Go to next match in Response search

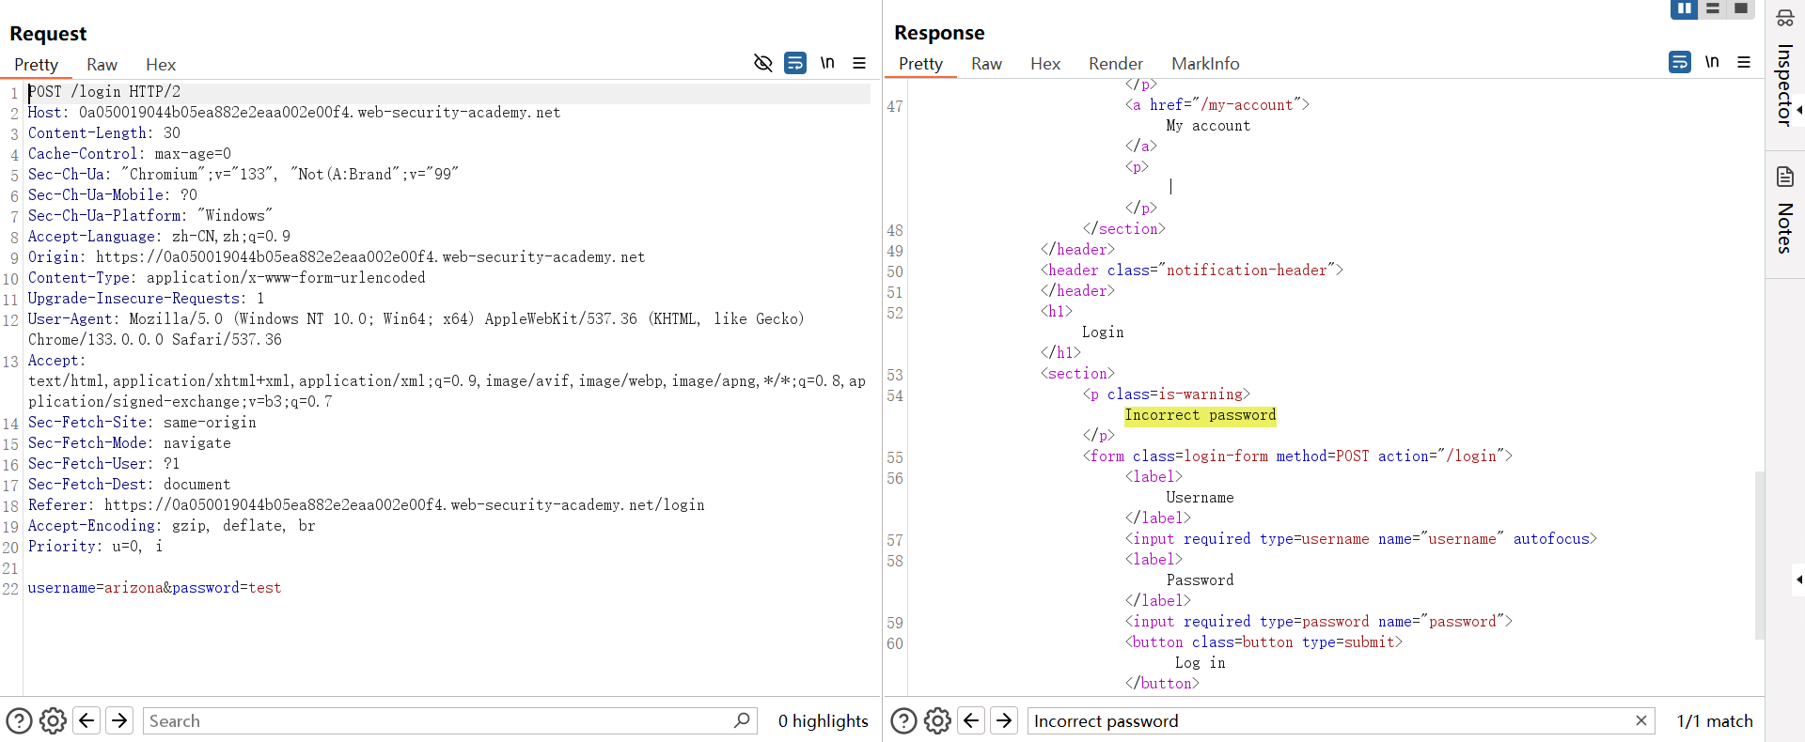(1004, 720)
